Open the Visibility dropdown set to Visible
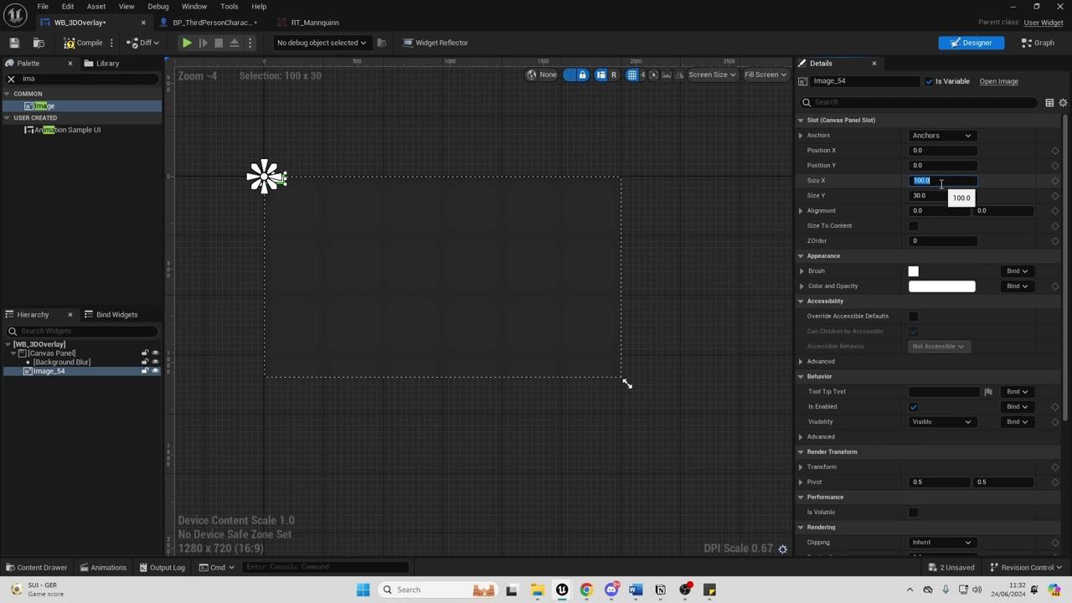Viewport: 1072px width, 603px height. point(942,421)
